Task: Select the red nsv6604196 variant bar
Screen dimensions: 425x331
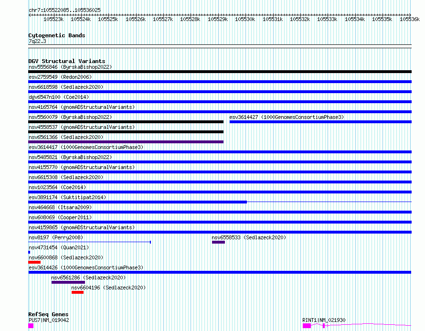Action: click(x=77, y=292)
